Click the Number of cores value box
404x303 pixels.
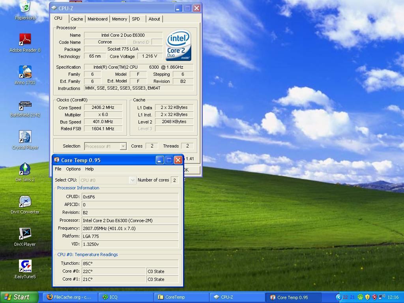coord(174,180)
